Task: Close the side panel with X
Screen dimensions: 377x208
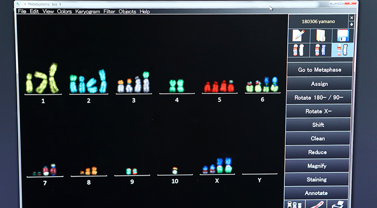Action: click(x=351, y=18)
